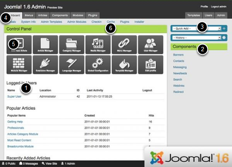
Task: Open the Plugins submenu link
Action: tap(125, 22)
